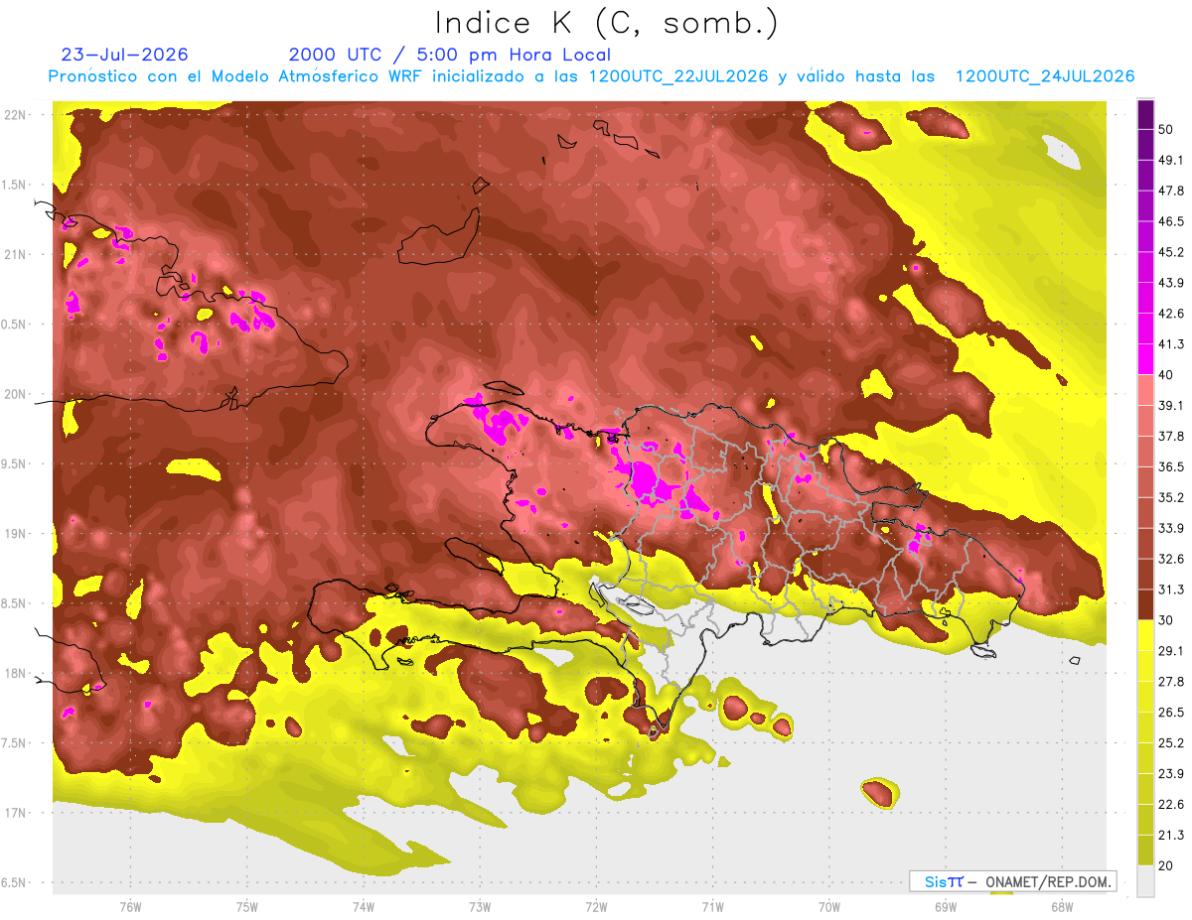Click the latitude label '19N'
1192x920 pixels.
pyautogui.click(x=15, y=533)
